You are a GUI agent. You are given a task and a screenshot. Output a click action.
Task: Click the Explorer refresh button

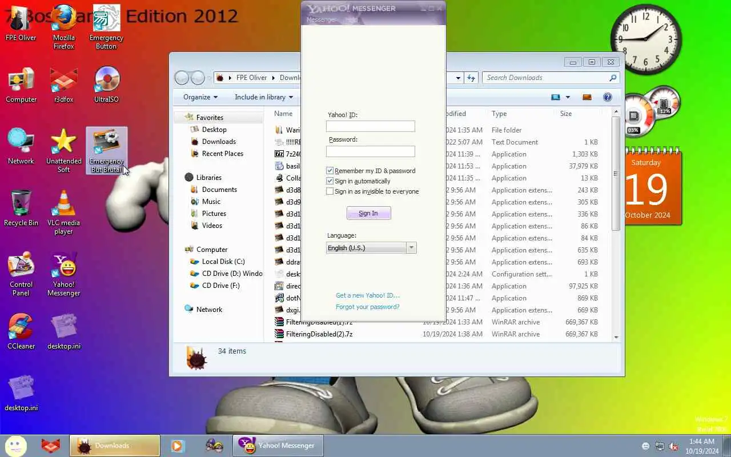[471, 78]
